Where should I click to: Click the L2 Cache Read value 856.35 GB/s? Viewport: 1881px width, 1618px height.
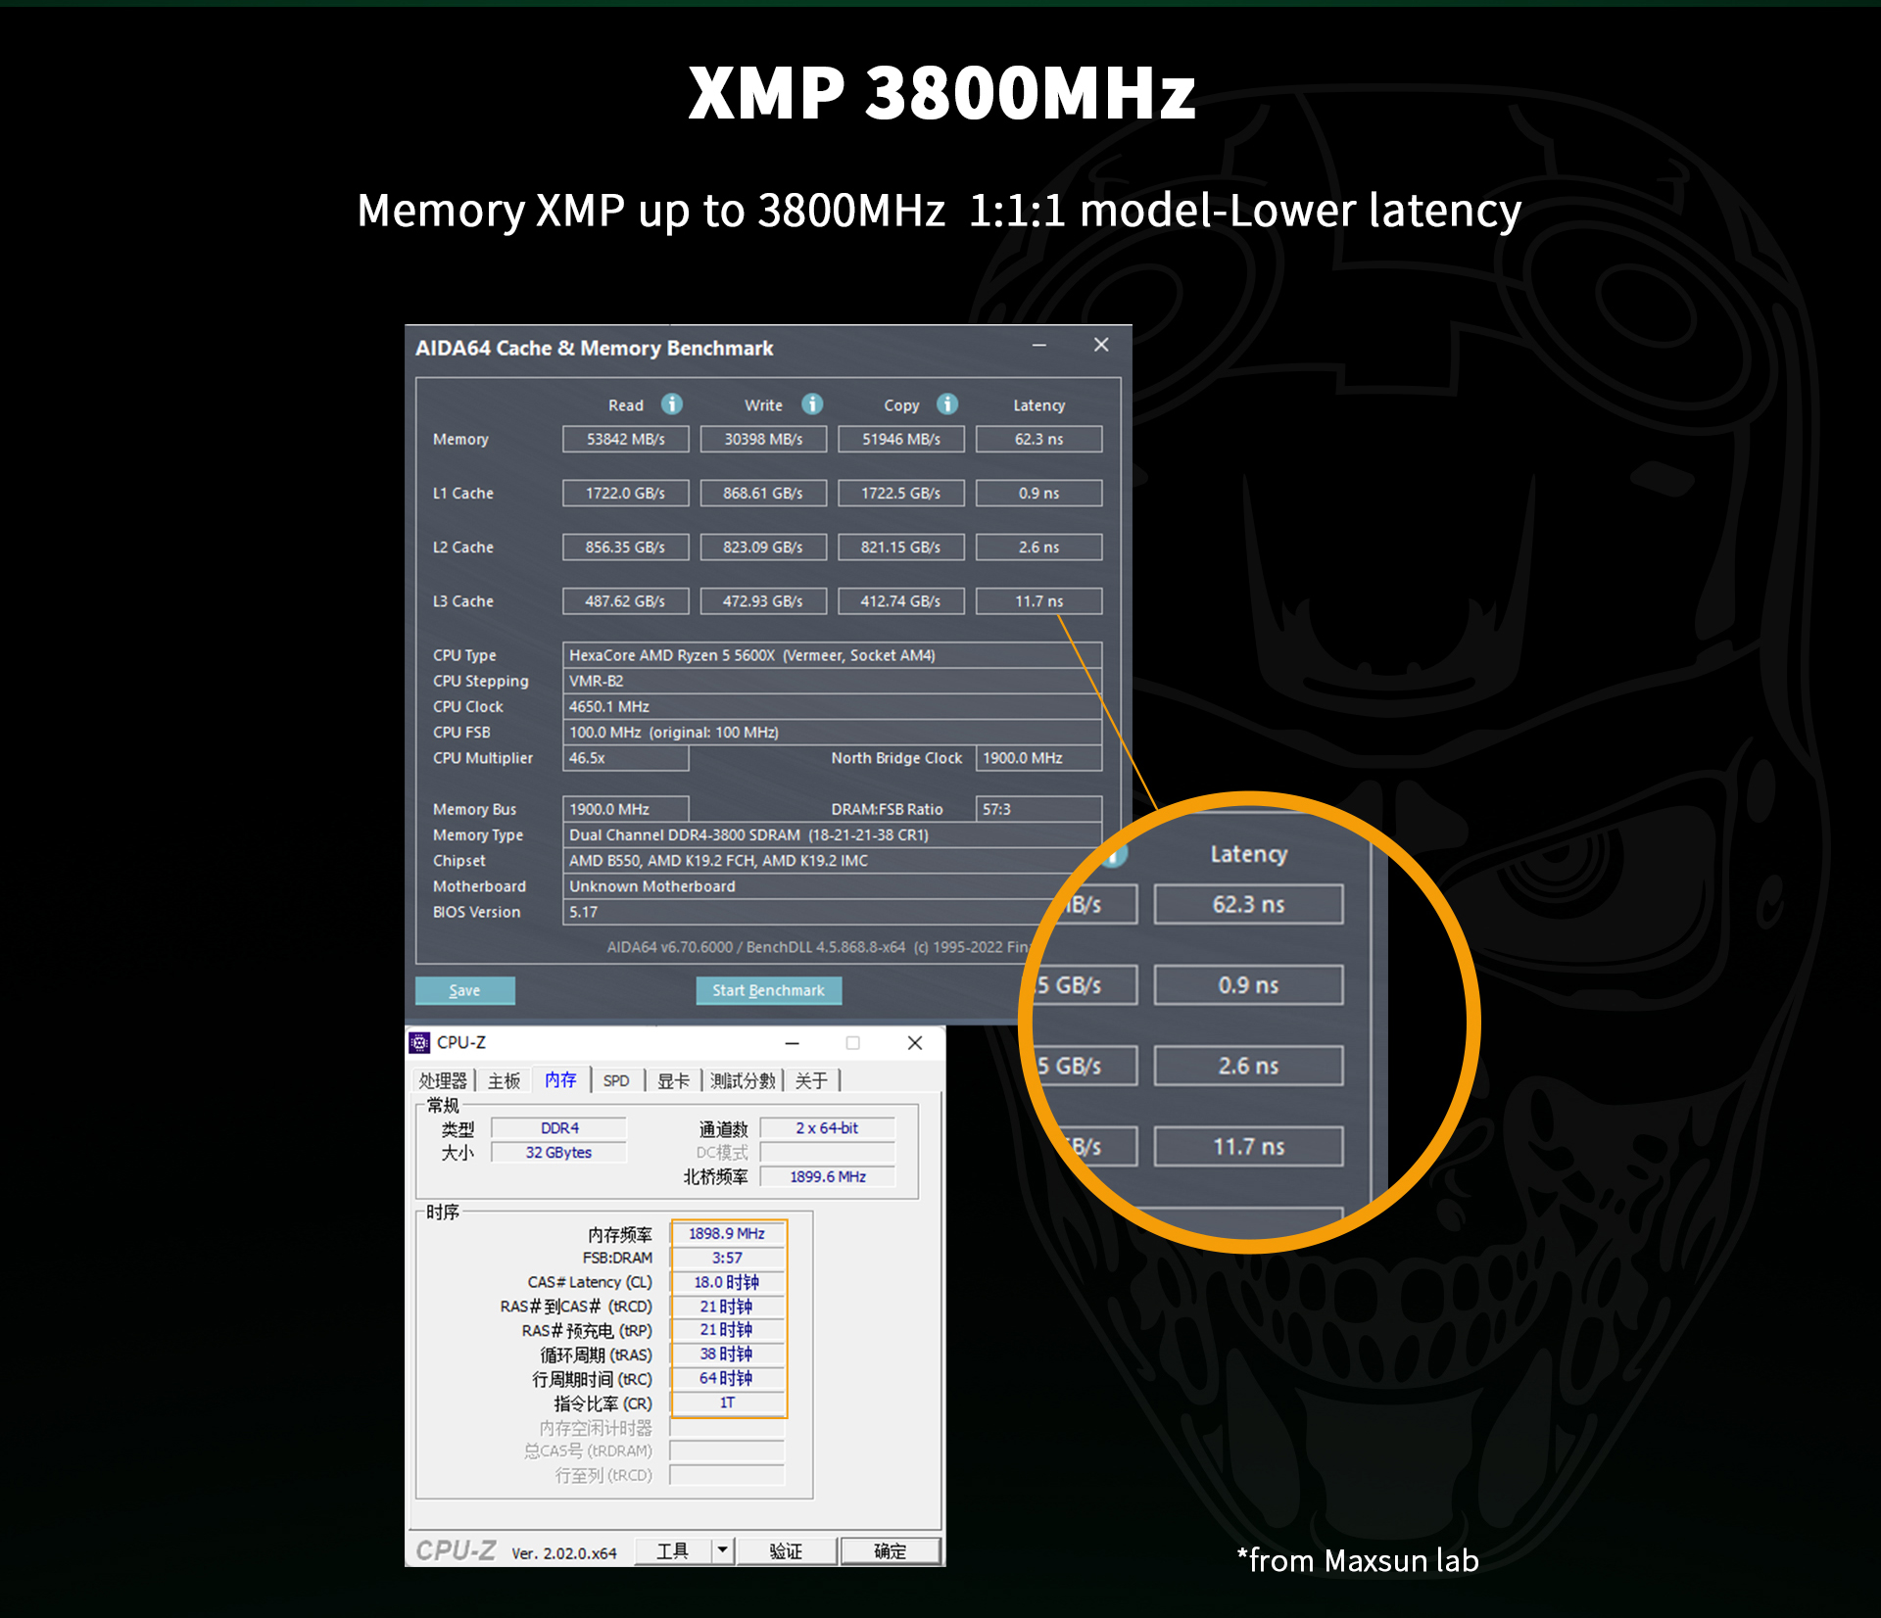point(625,547)
